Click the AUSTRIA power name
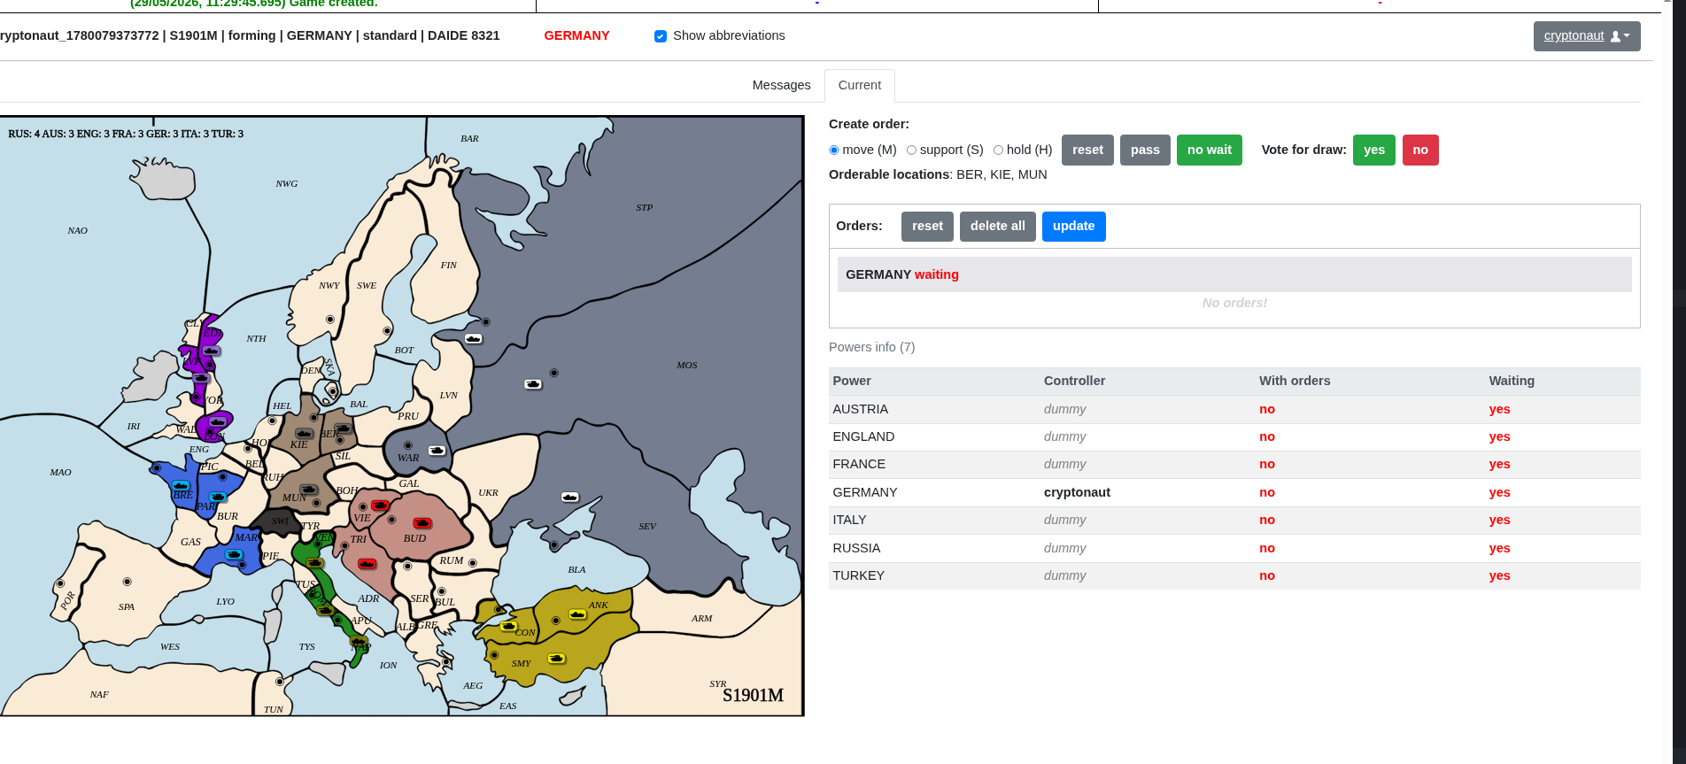Viewport: 1686px width, 764px height. pos(861,409)
